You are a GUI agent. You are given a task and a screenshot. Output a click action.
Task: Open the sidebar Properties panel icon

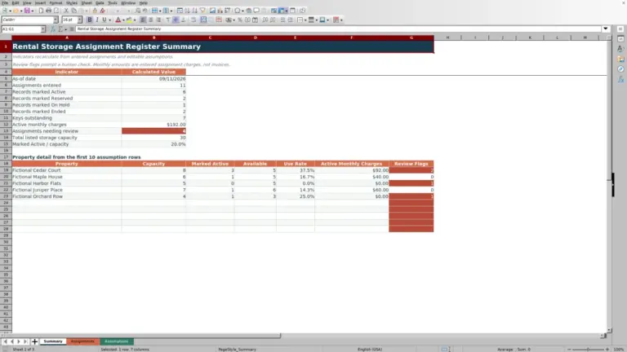[x=620, y=39]
